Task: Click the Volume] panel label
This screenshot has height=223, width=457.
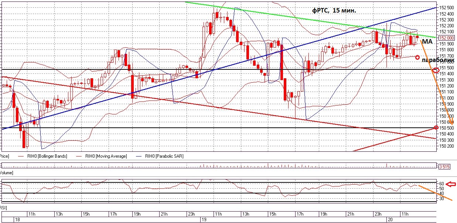Action: (7, 172)
